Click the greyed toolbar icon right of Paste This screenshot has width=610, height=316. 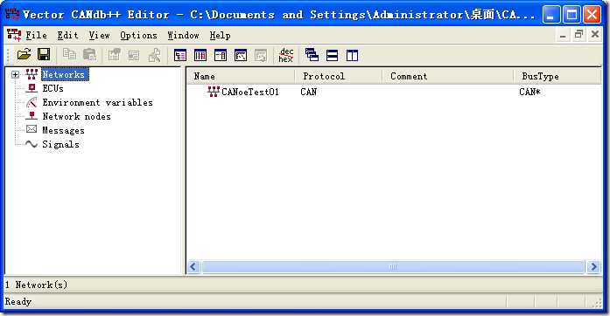click(114, 55)
